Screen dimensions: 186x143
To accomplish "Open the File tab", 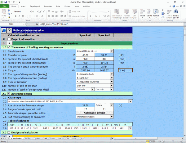I will [4, 6].
